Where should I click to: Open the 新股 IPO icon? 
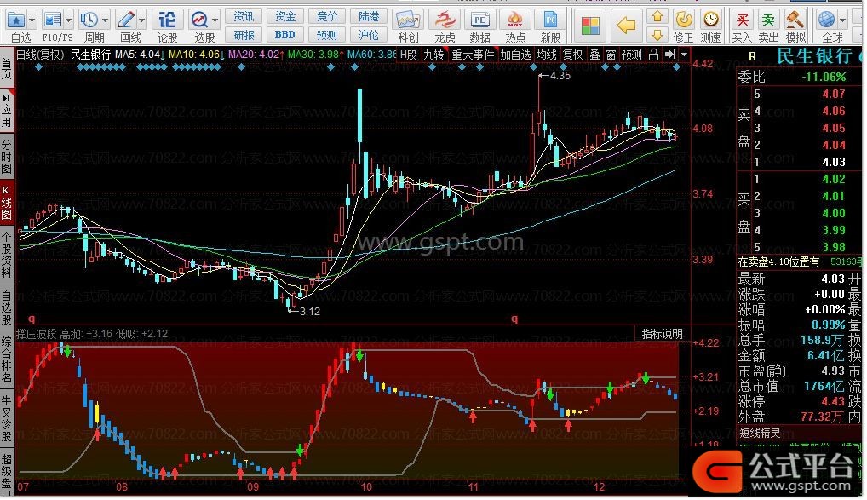[550, 20]
